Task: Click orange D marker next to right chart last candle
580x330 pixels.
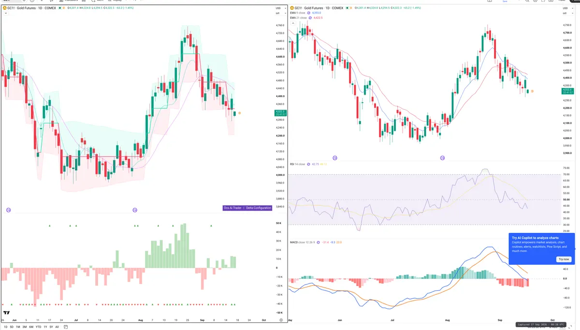Action: pos(532,91)
